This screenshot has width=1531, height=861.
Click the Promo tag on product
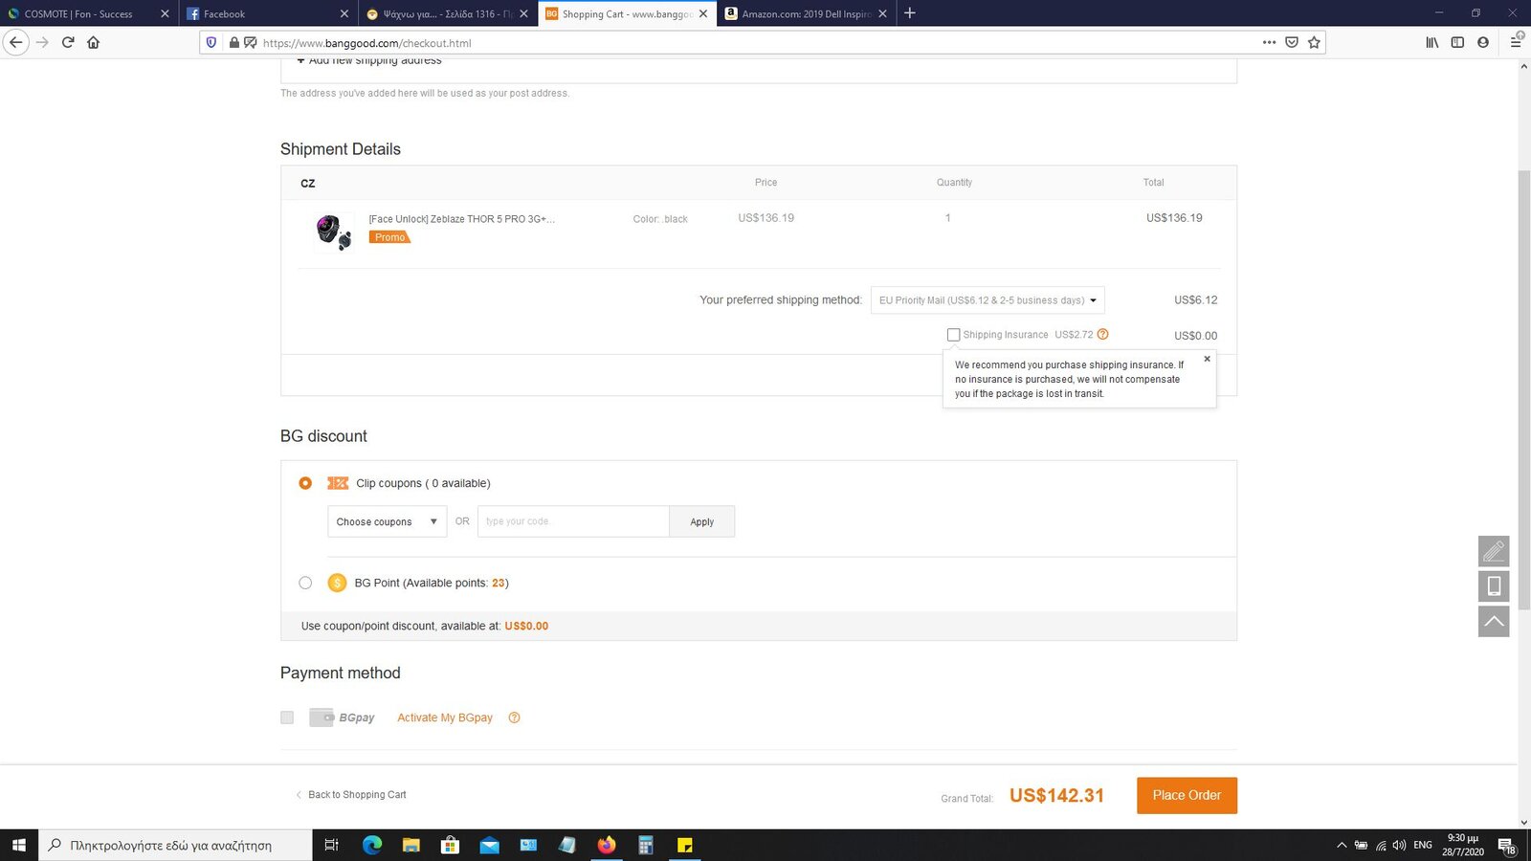point(389,237)
